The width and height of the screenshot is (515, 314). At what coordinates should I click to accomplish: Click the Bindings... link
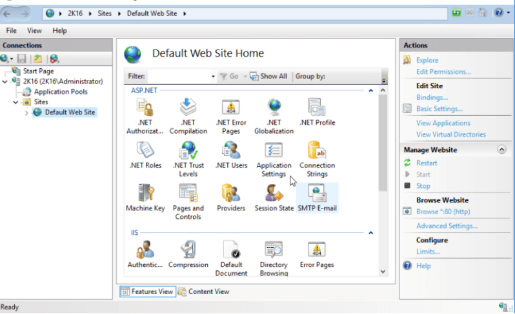pyautogui.click(x=432, y=97)
